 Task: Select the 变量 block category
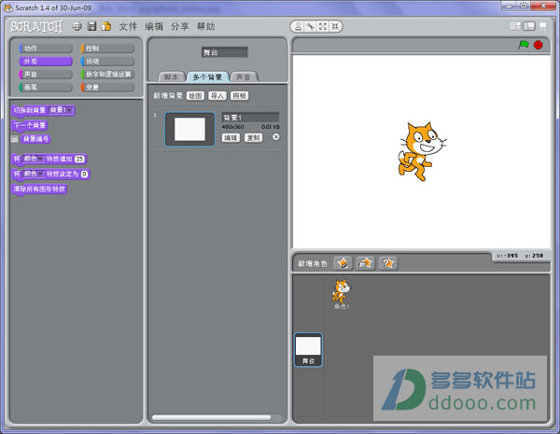107,87
